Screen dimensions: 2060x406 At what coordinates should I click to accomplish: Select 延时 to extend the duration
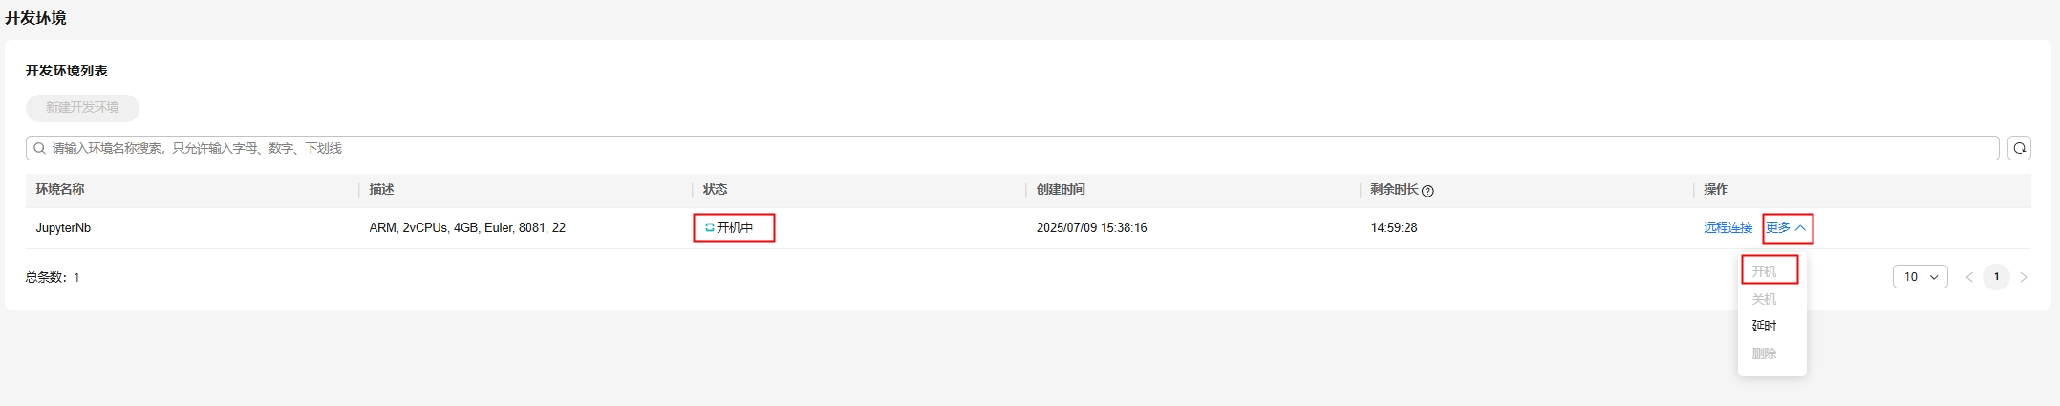[x=1764, y=326]
